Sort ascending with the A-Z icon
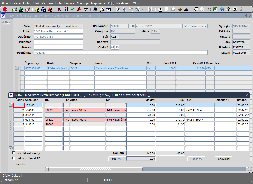This screenshot has width=253, height=184. click(x=60, y=9)
